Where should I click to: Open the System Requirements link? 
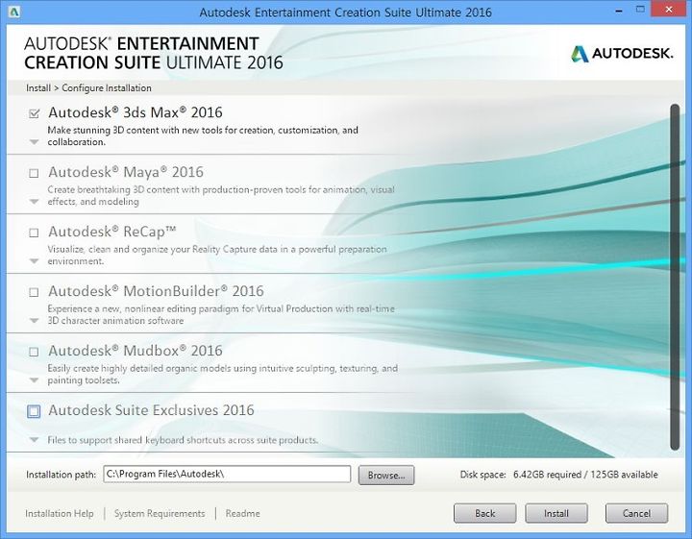[160, 513]
